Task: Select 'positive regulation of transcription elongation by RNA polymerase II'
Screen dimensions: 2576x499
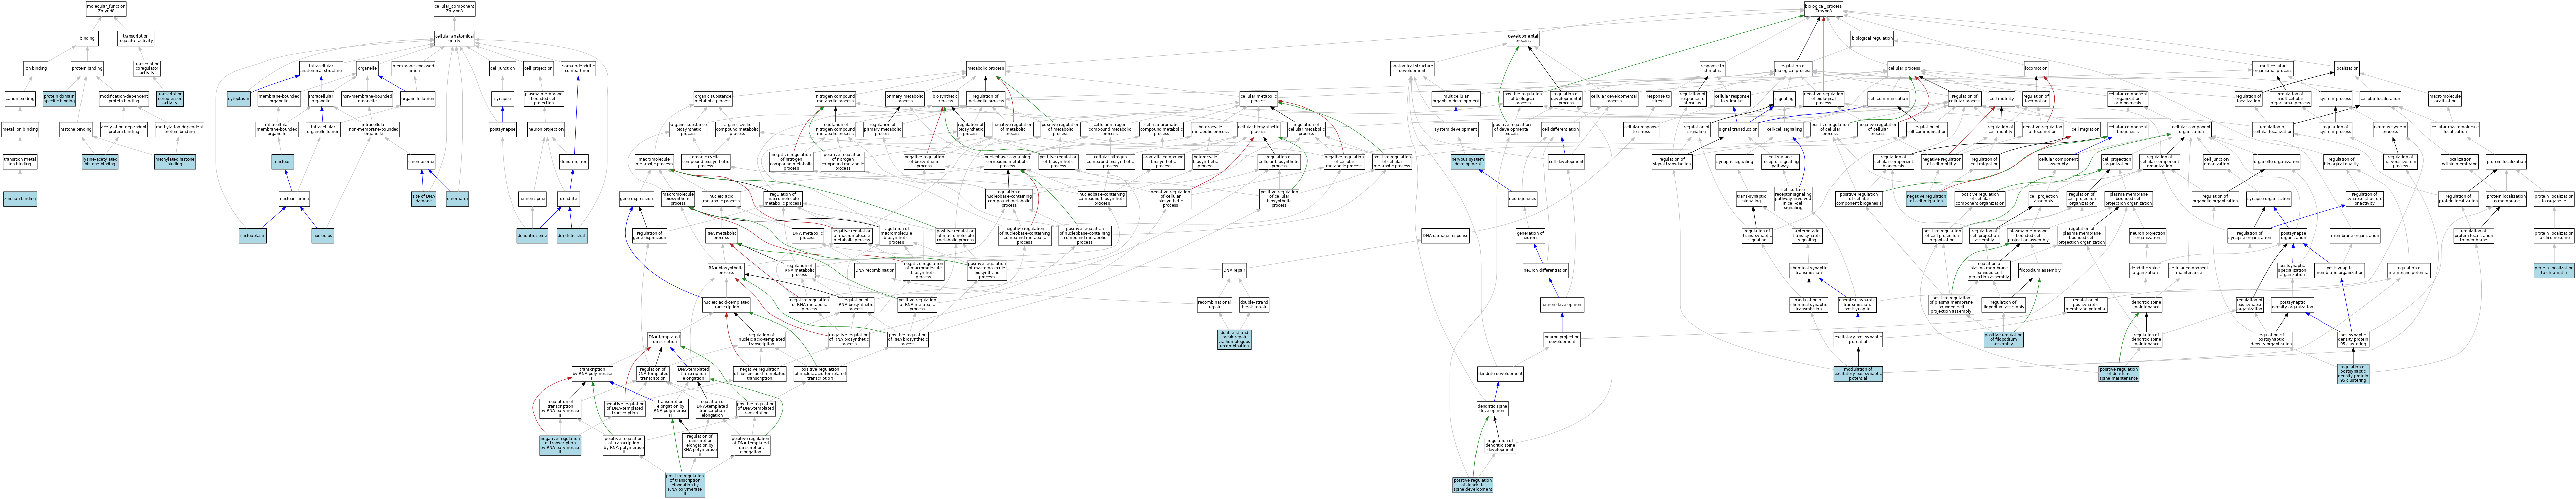Action: point(685,485)
